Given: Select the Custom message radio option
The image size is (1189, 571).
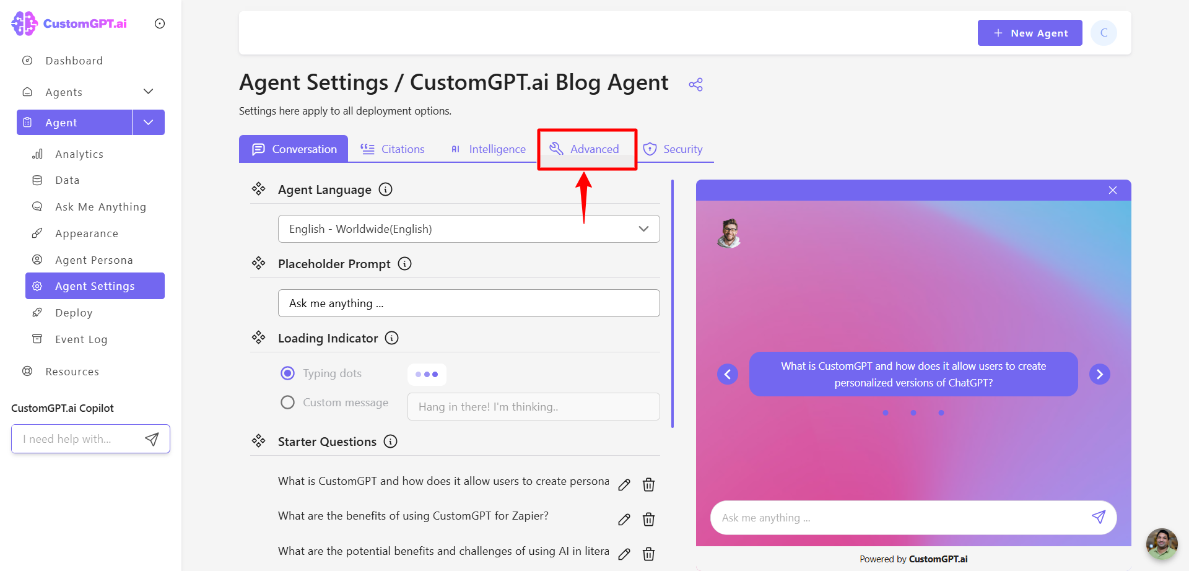Looking at the screenshot, I should point(287,403).
